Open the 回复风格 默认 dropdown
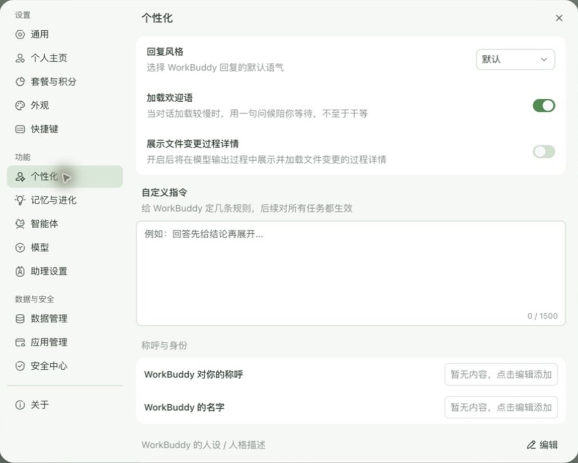The width and height of the screenshot is (578, 463). (515, 59)
